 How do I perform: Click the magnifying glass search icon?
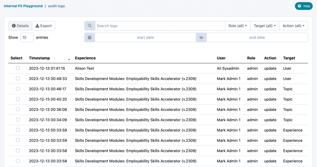[90, 26]
